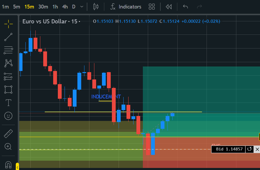260x170 pixels.
Task: Select the trend line drawing tool
Action: click(8, 37)
